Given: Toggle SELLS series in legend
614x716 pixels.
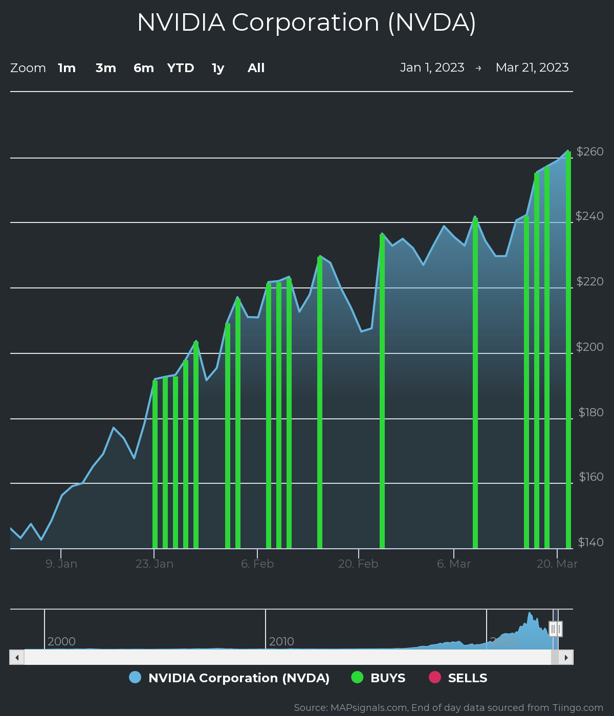Looking at the screenshot, I should tap(458, 678).
